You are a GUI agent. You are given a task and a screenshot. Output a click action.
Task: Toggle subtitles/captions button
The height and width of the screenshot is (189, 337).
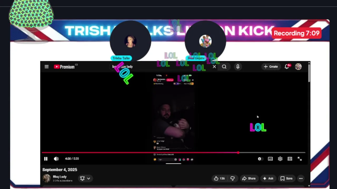[270, 159]
